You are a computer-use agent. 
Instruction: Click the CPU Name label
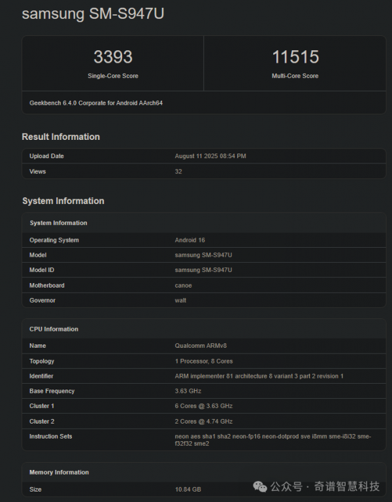pos(38,346)
